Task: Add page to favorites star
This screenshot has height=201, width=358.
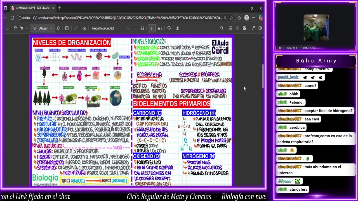Action: [x=231, y=18]
